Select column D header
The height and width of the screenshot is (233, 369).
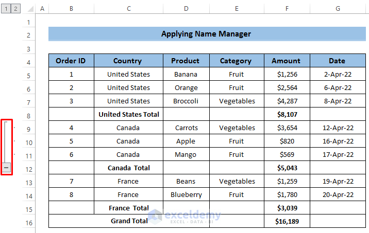(186, 9)
